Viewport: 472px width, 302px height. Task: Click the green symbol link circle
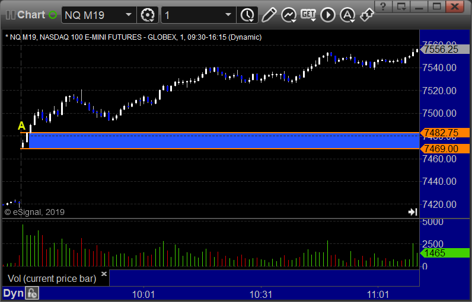[53, 15]
